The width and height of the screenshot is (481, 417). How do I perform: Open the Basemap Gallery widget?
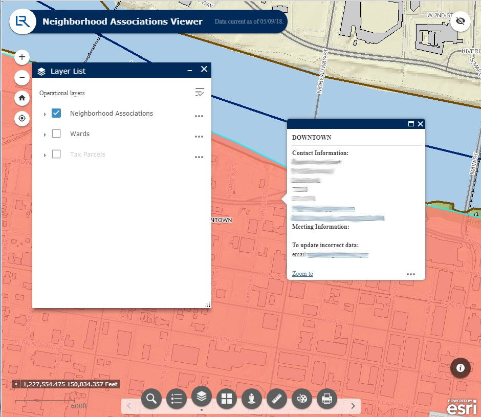[227, 398]
